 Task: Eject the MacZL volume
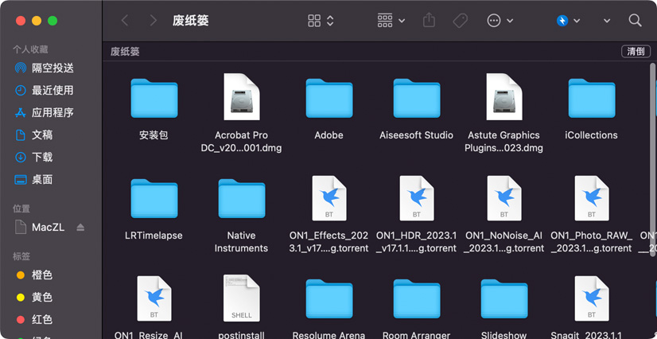[x=81, y=227]
